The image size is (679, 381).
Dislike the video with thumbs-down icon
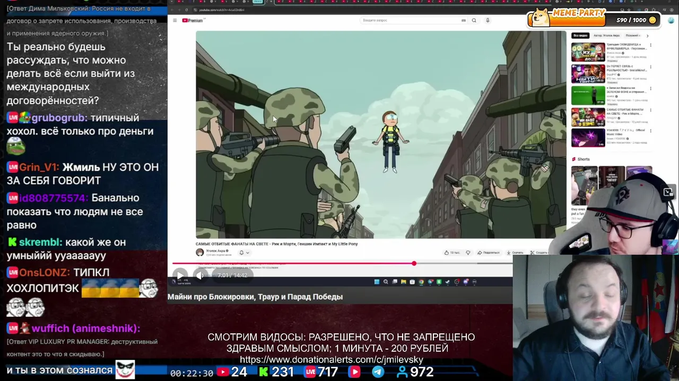[468, 252]
